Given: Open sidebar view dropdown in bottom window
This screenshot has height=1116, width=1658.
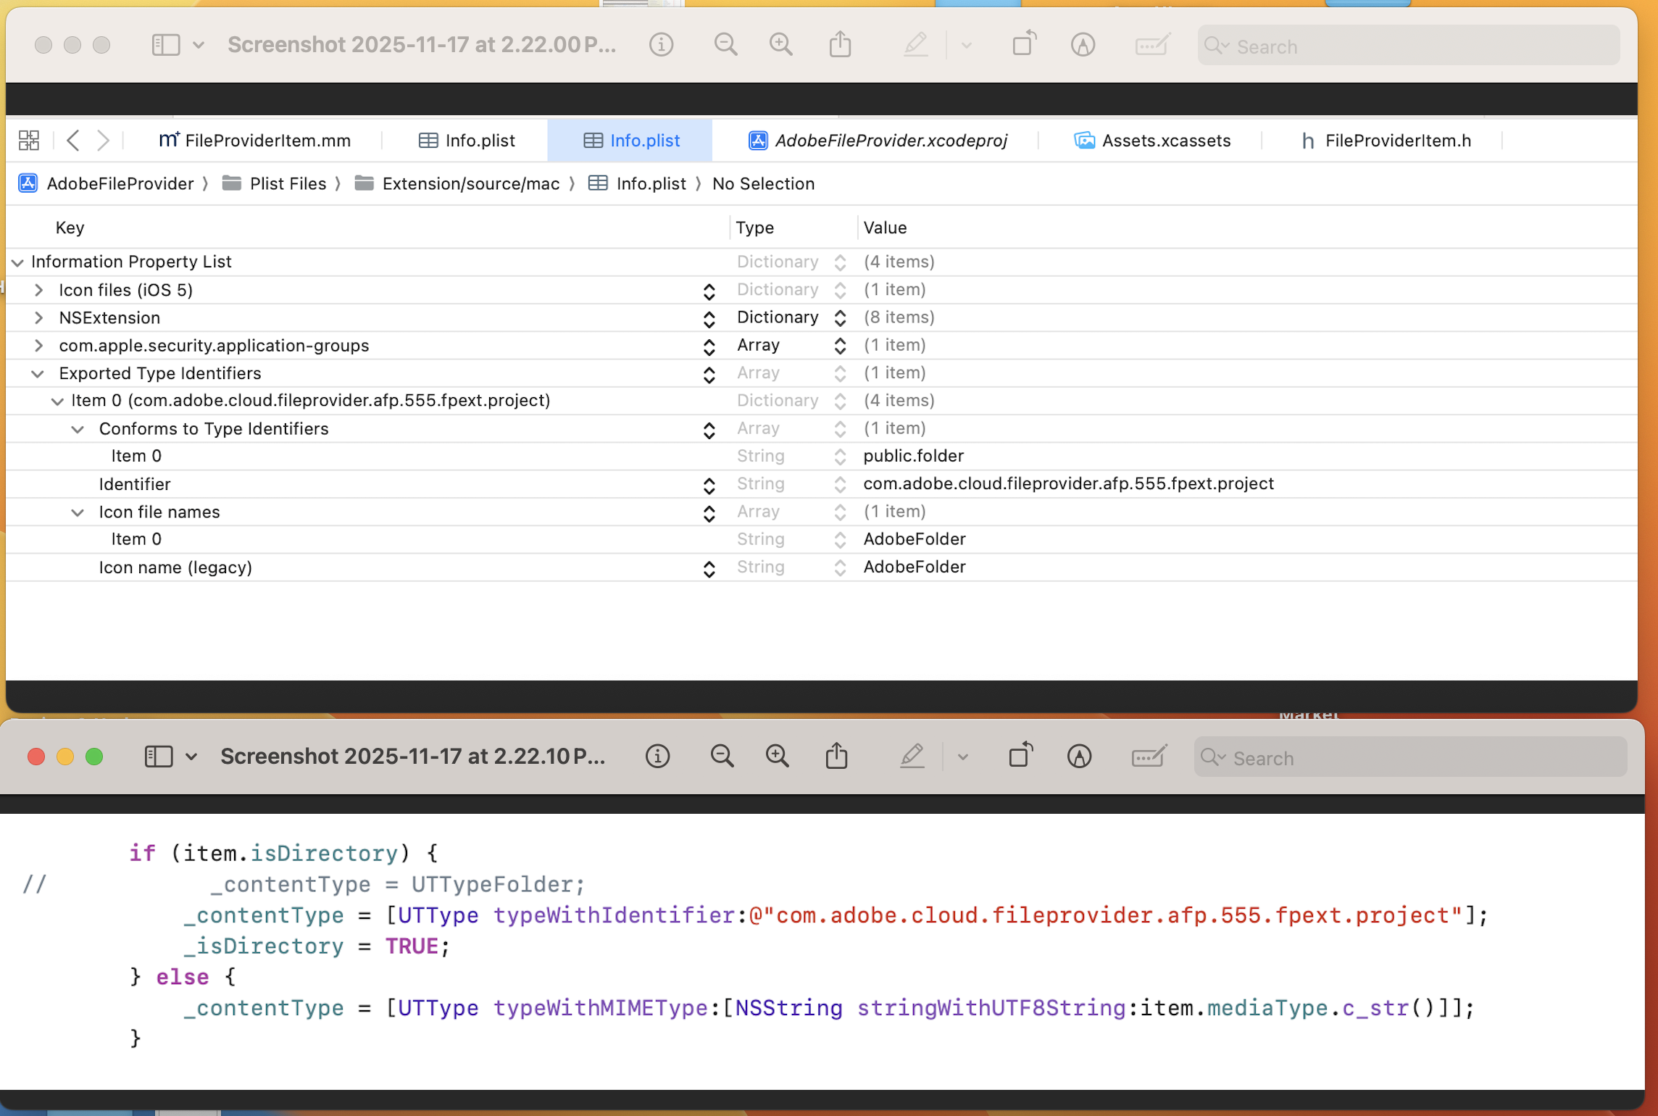Looking at the screenshot, I should [191, 757].
